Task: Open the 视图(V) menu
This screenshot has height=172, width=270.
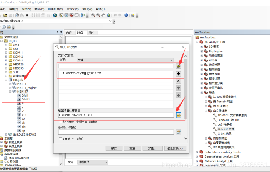Action: pyautogui.click(x=26, y=9)
